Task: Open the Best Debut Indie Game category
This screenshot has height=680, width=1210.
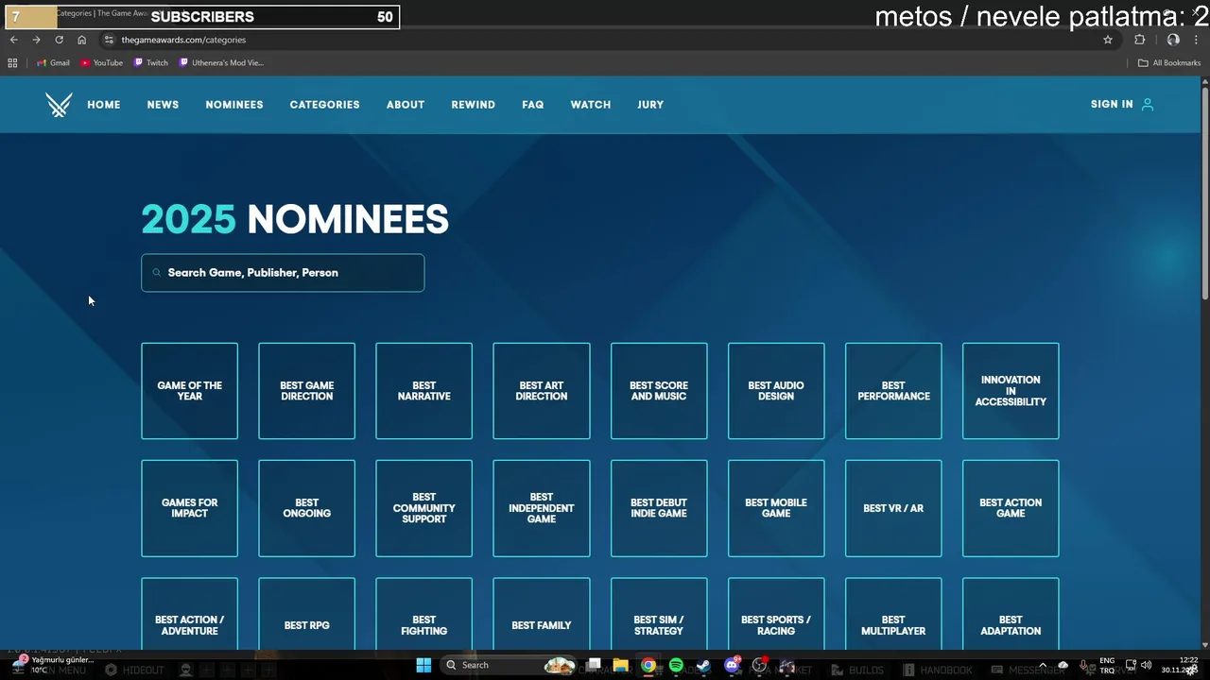Action: click(659, 508)
